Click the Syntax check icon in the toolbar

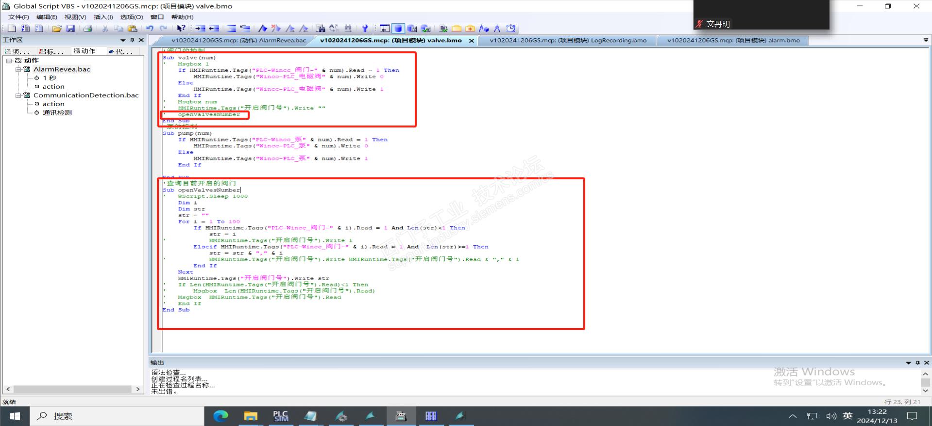click(x=443, y=28)
